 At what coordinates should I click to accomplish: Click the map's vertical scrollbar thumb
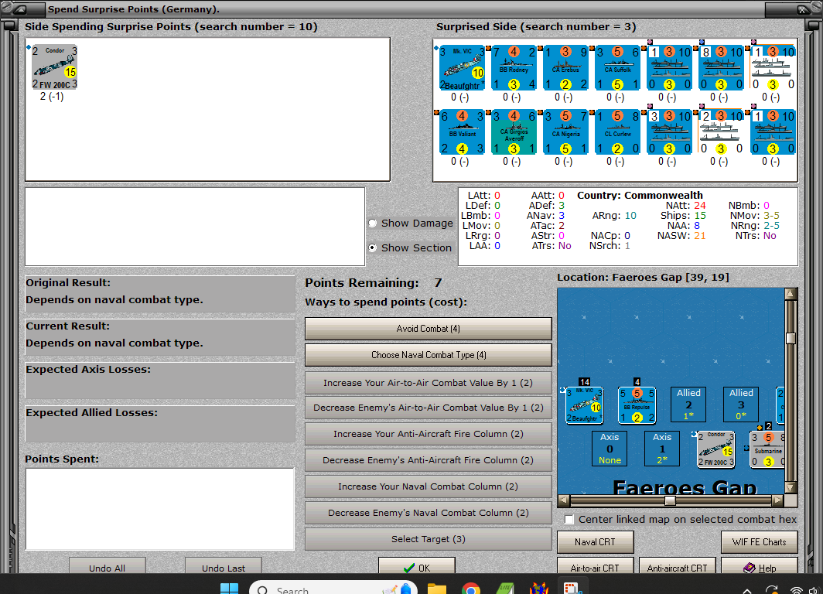[791, 338]
